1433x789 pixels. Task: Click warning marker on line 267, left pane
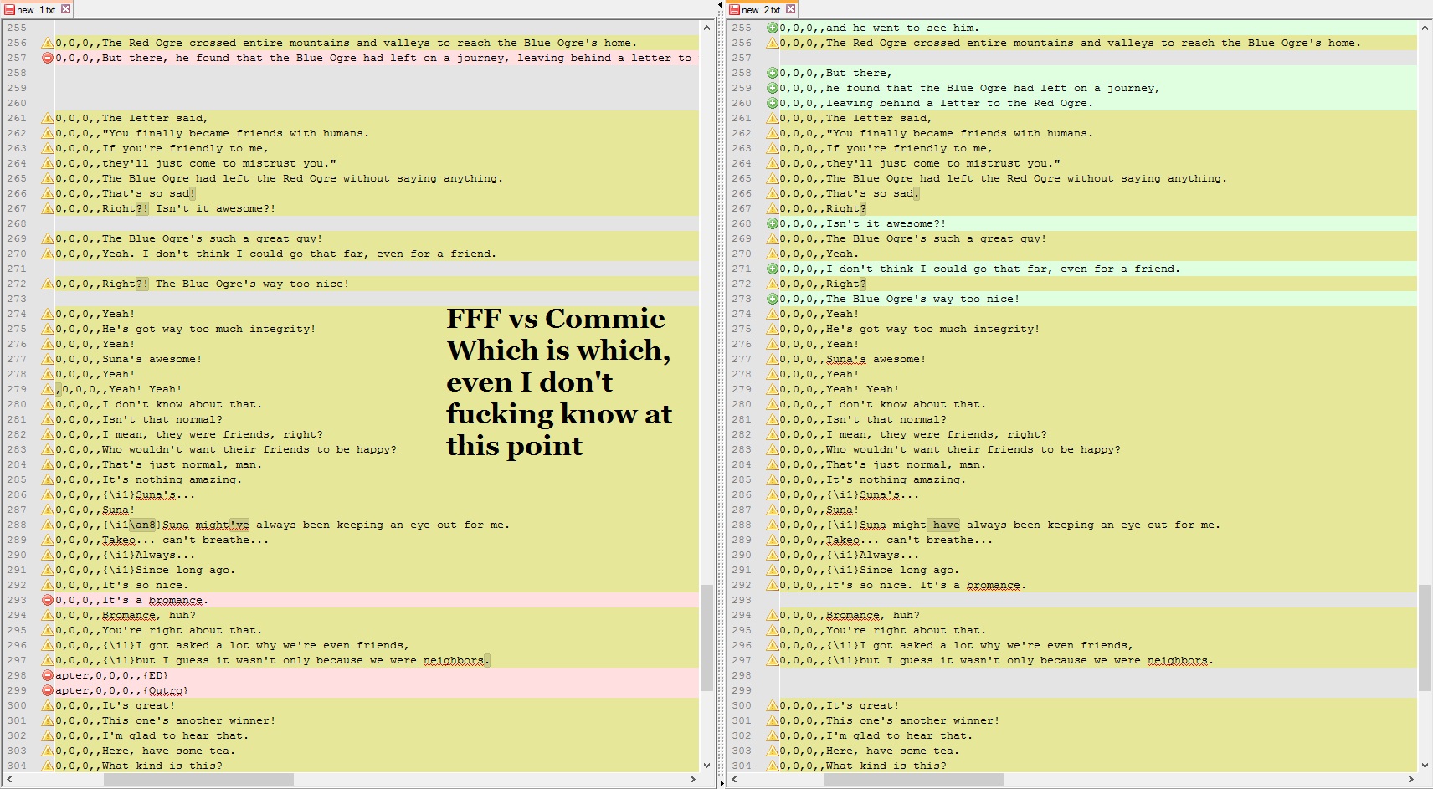click(x=48, y=208)
